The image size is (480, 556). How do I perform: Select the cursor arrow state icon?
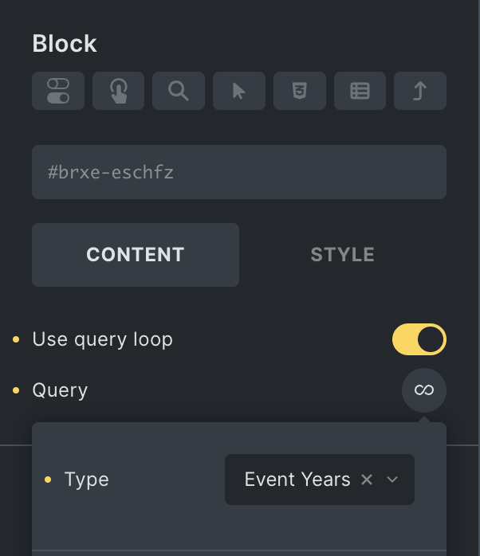tap(238, 91)
